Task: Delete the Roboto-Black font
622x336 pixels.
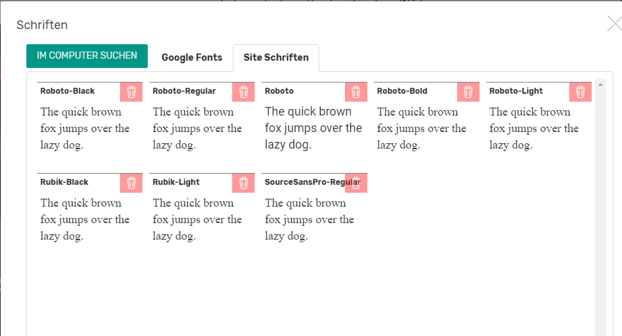Action: 131,92
